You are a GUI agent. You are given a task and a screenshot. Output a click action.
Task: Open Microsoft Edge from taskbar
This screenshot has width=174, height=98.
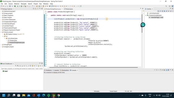tap(43, 95)
